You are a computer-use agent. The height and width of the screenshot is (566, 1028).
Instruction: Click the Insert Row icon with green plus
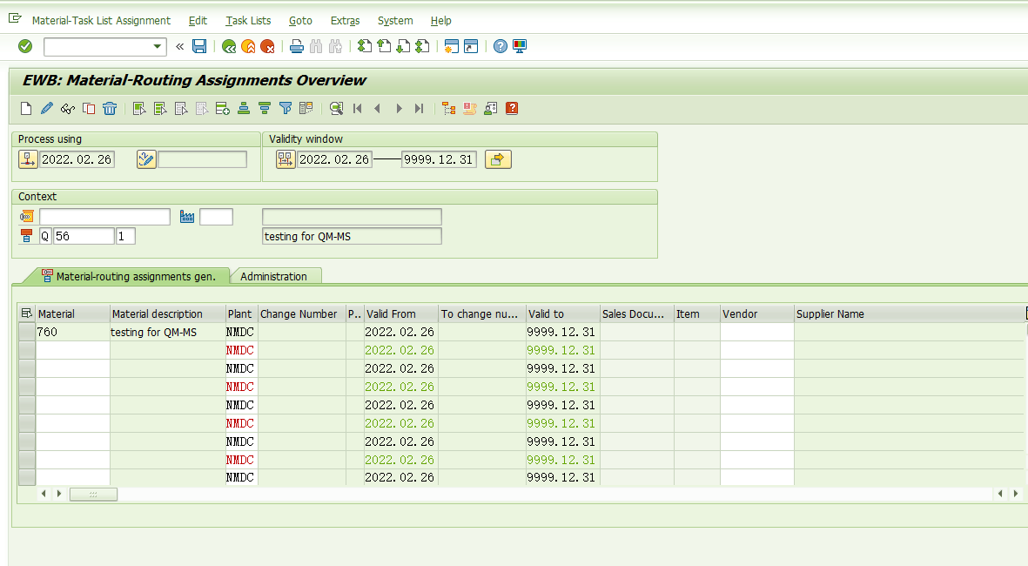tap(222, 108)
